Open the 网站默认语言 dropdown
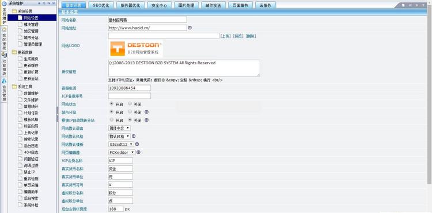The image size is (432, 213). 119,128
